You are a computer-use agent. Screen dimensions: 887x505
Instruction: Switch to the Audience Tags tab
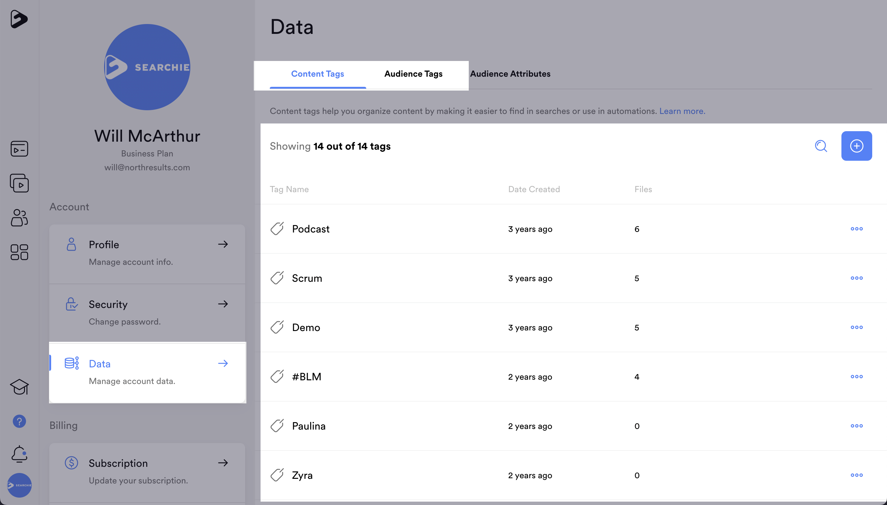413,74
